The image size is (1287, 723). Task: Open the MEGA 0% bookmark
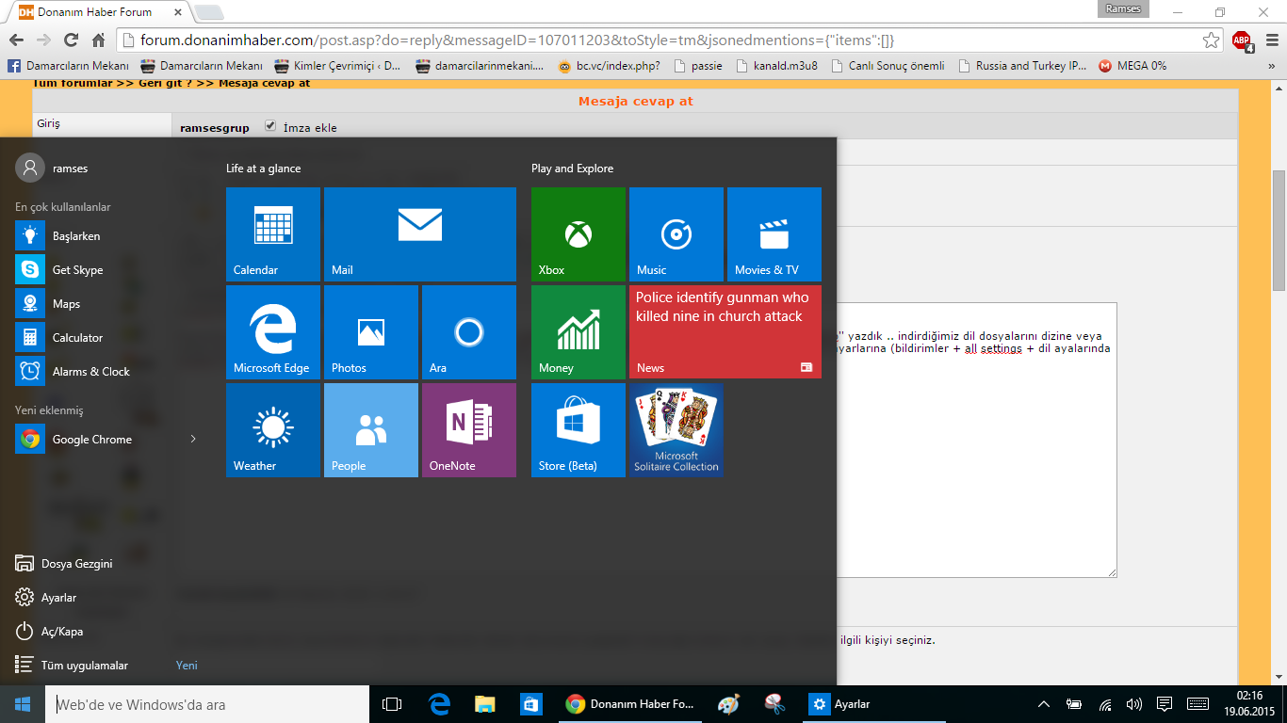pyautogui.click(x=1132, y=66)
